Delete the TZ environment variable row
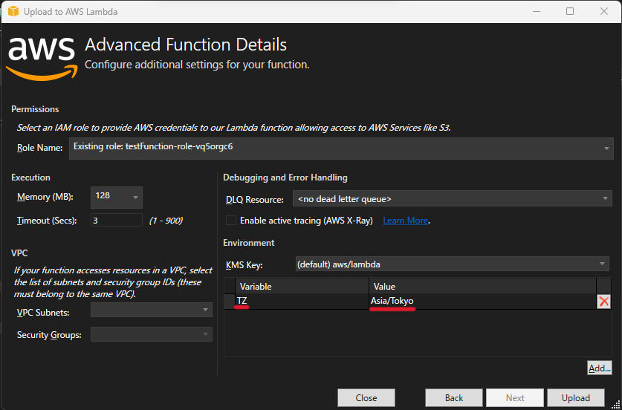The image size is (622, 410). [603, 302]
